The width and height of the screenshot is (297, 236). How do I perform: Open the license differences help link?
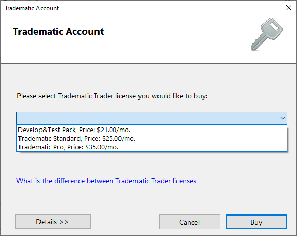107,181
